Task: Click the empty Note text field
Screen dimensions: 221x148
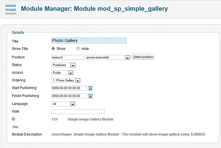Action: pos(78,112)
